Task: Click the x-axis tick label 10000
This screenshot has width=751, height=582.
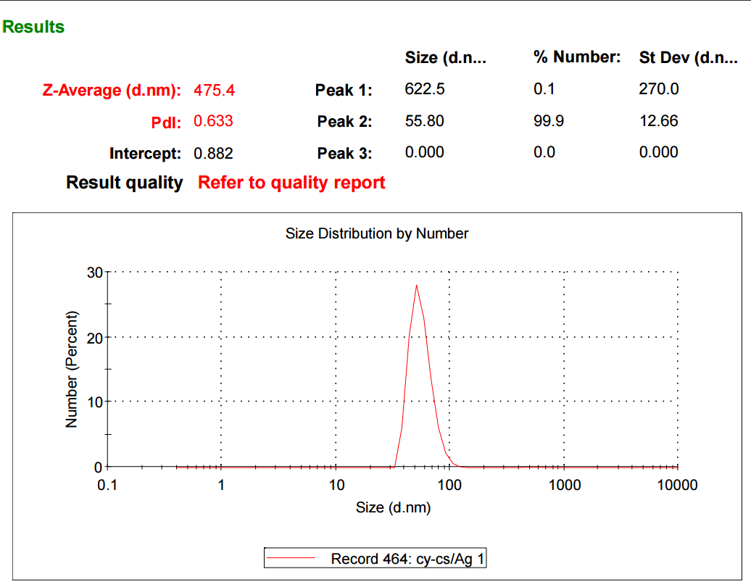Action: click(x=677, y=485)
